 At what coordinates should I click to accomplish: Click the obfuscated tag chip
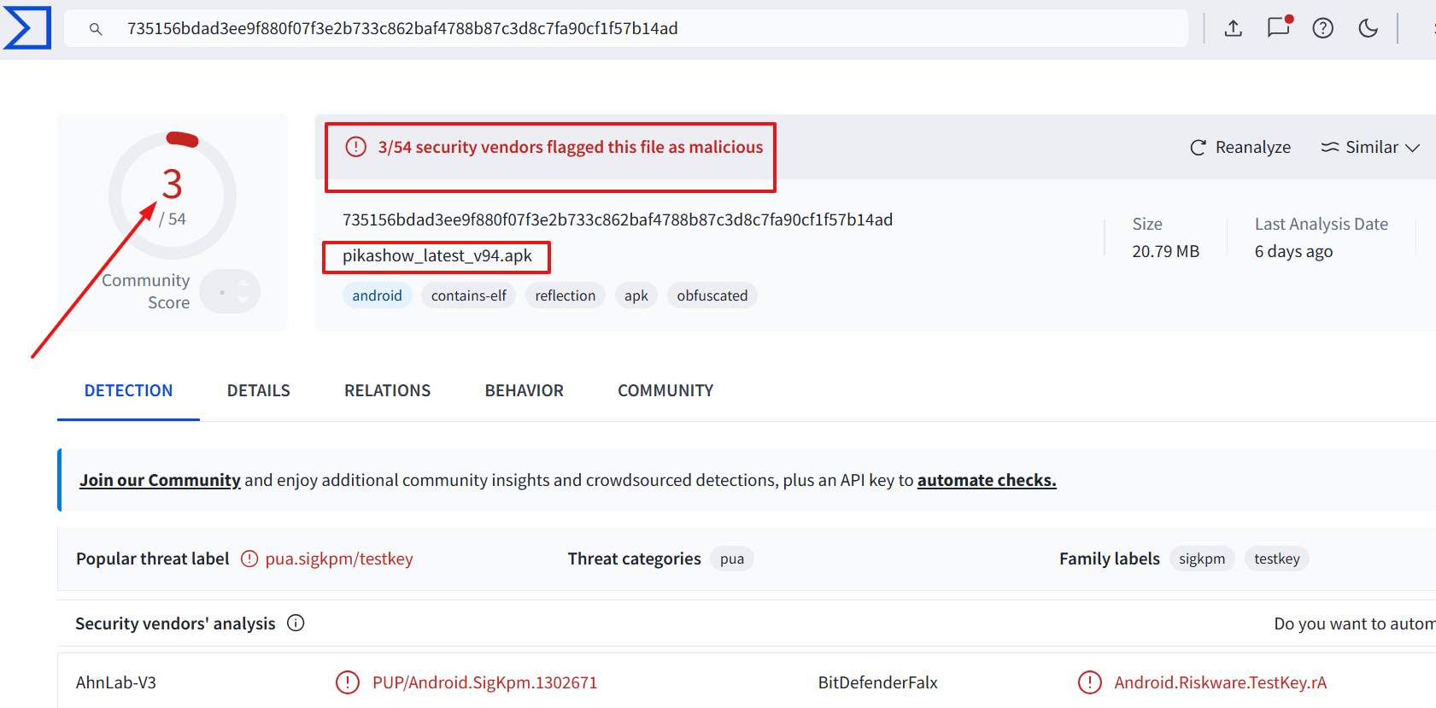tap(712, 295)
